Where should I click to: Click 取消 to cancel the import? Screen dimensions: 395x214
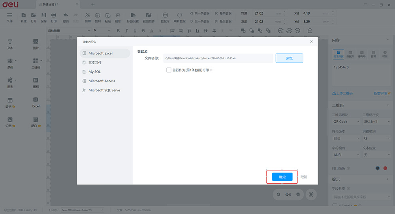(304, 177)
